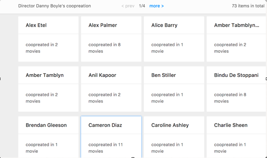Open the Anil Kapoor card

pyautogui.click(x=111, y=89)
